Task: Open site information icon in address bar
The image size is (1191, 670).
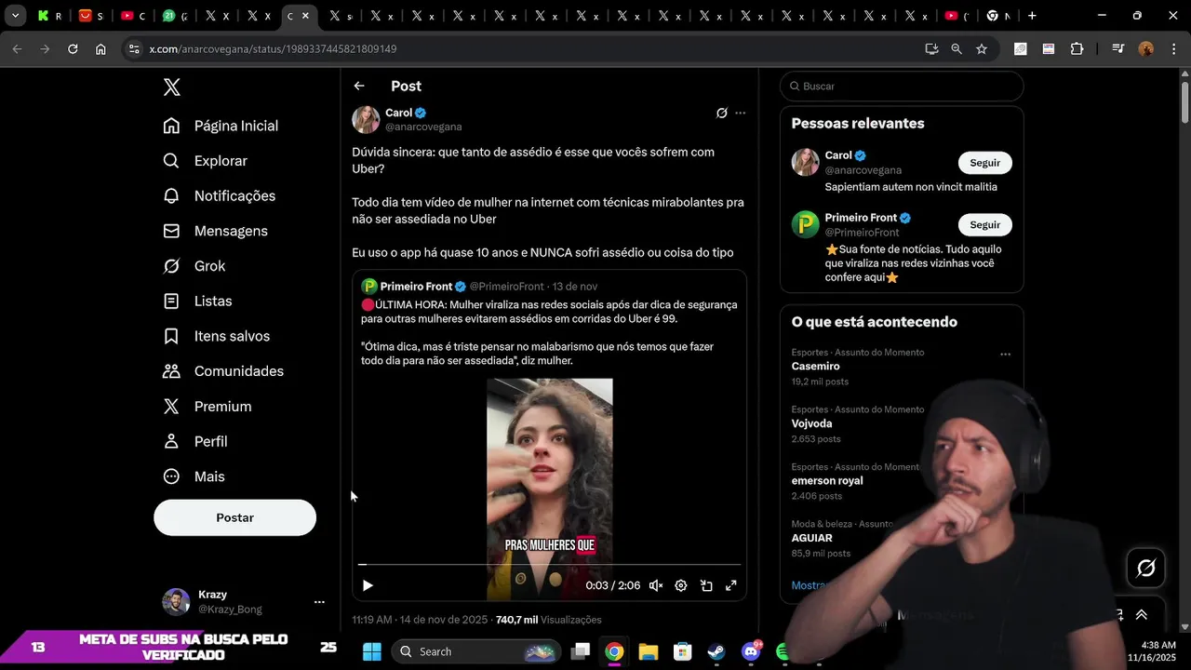Action: [x=134, y=49]
